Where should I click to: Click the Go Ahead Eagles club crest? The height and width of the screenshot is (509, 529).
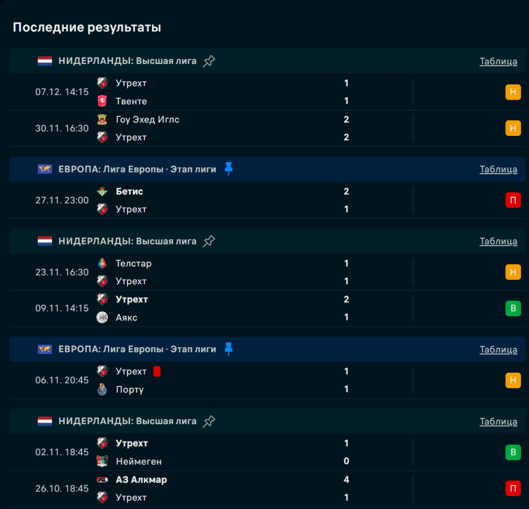tap(102, 119)
